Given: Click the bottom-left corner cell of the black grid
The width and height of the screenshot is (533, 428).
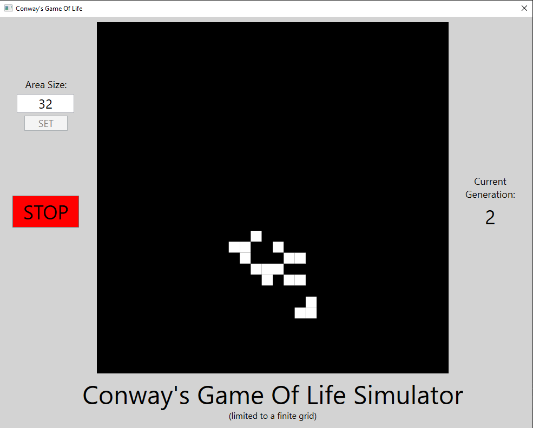Looking at the screenshot, I should click(102, 367).
